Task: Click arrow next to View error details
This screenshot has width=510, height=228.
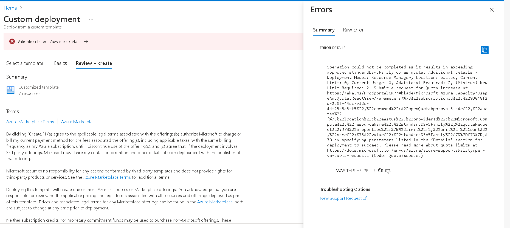Action: pyautogui.click(x=86, y=41)
